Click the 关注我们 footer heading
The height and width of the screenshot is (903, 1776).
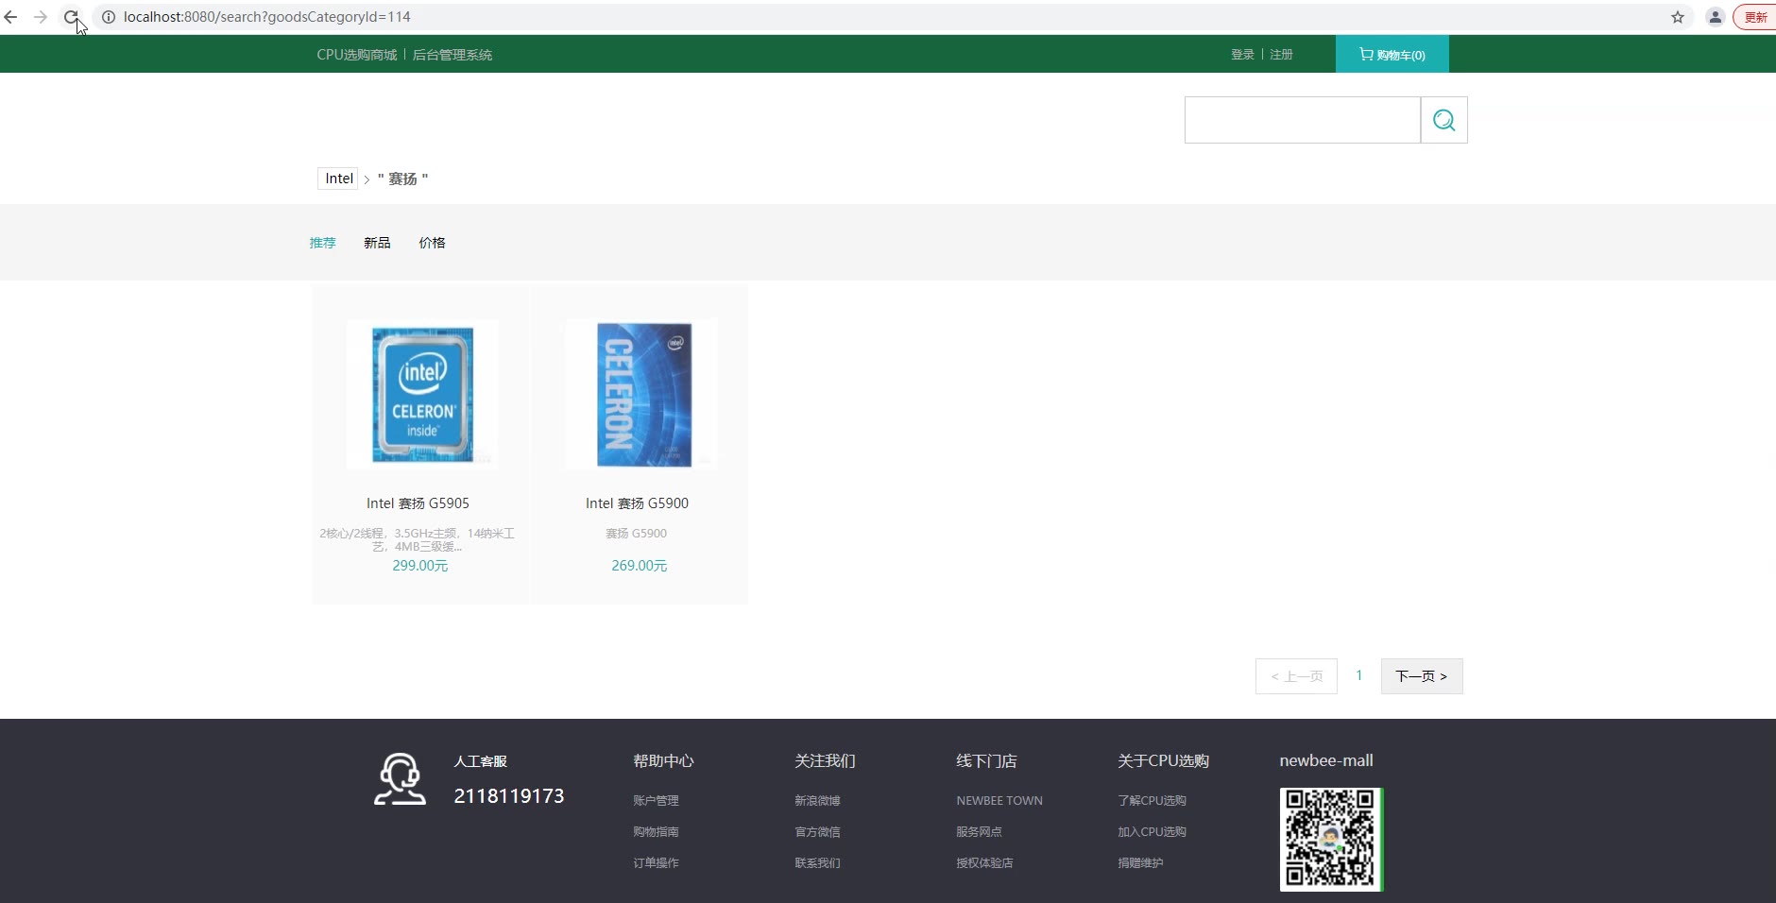point(825,760)
